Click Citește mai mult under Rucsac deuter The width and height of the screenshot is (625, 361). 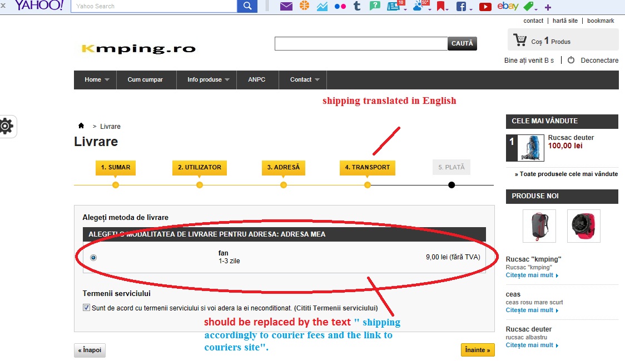click(532, 345)
